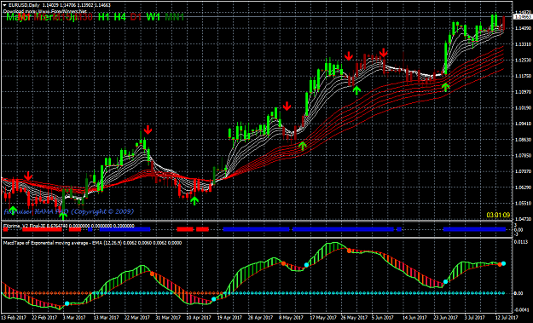Click the H1 timeframe trend label
The width and height of the screenshot is (533, 323).
tap(104, 17)
